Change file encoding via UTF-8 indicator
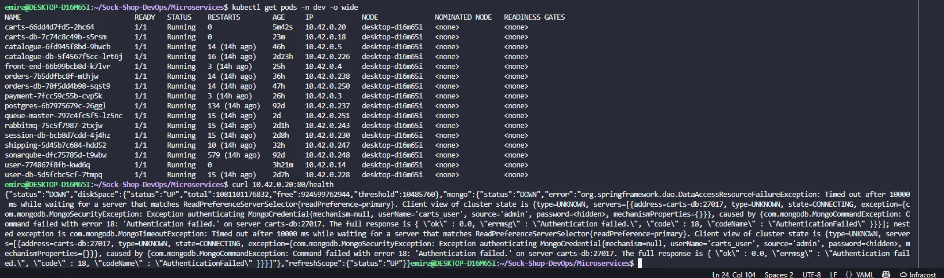The image size is (944, 278). [811, 275]
